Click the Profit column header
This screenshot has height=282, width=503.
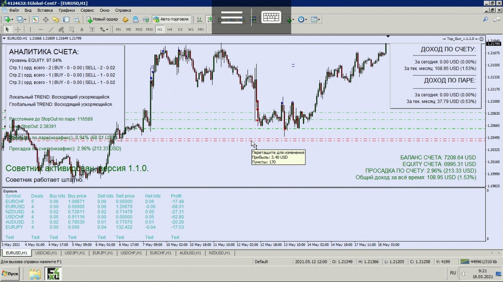pyautogui.click(x=176, y=196)
